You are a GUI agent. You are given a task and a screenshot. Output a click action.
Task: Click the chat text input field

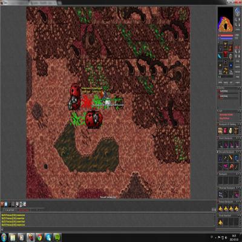pyautogui.click(x=109, y=229)
